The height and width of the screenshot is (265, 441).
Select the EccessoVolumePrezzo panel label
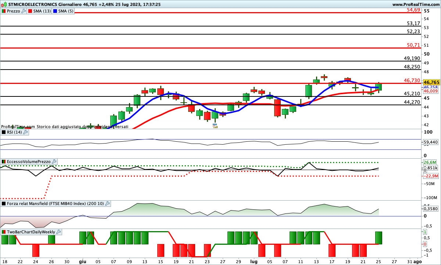(29, 161)
